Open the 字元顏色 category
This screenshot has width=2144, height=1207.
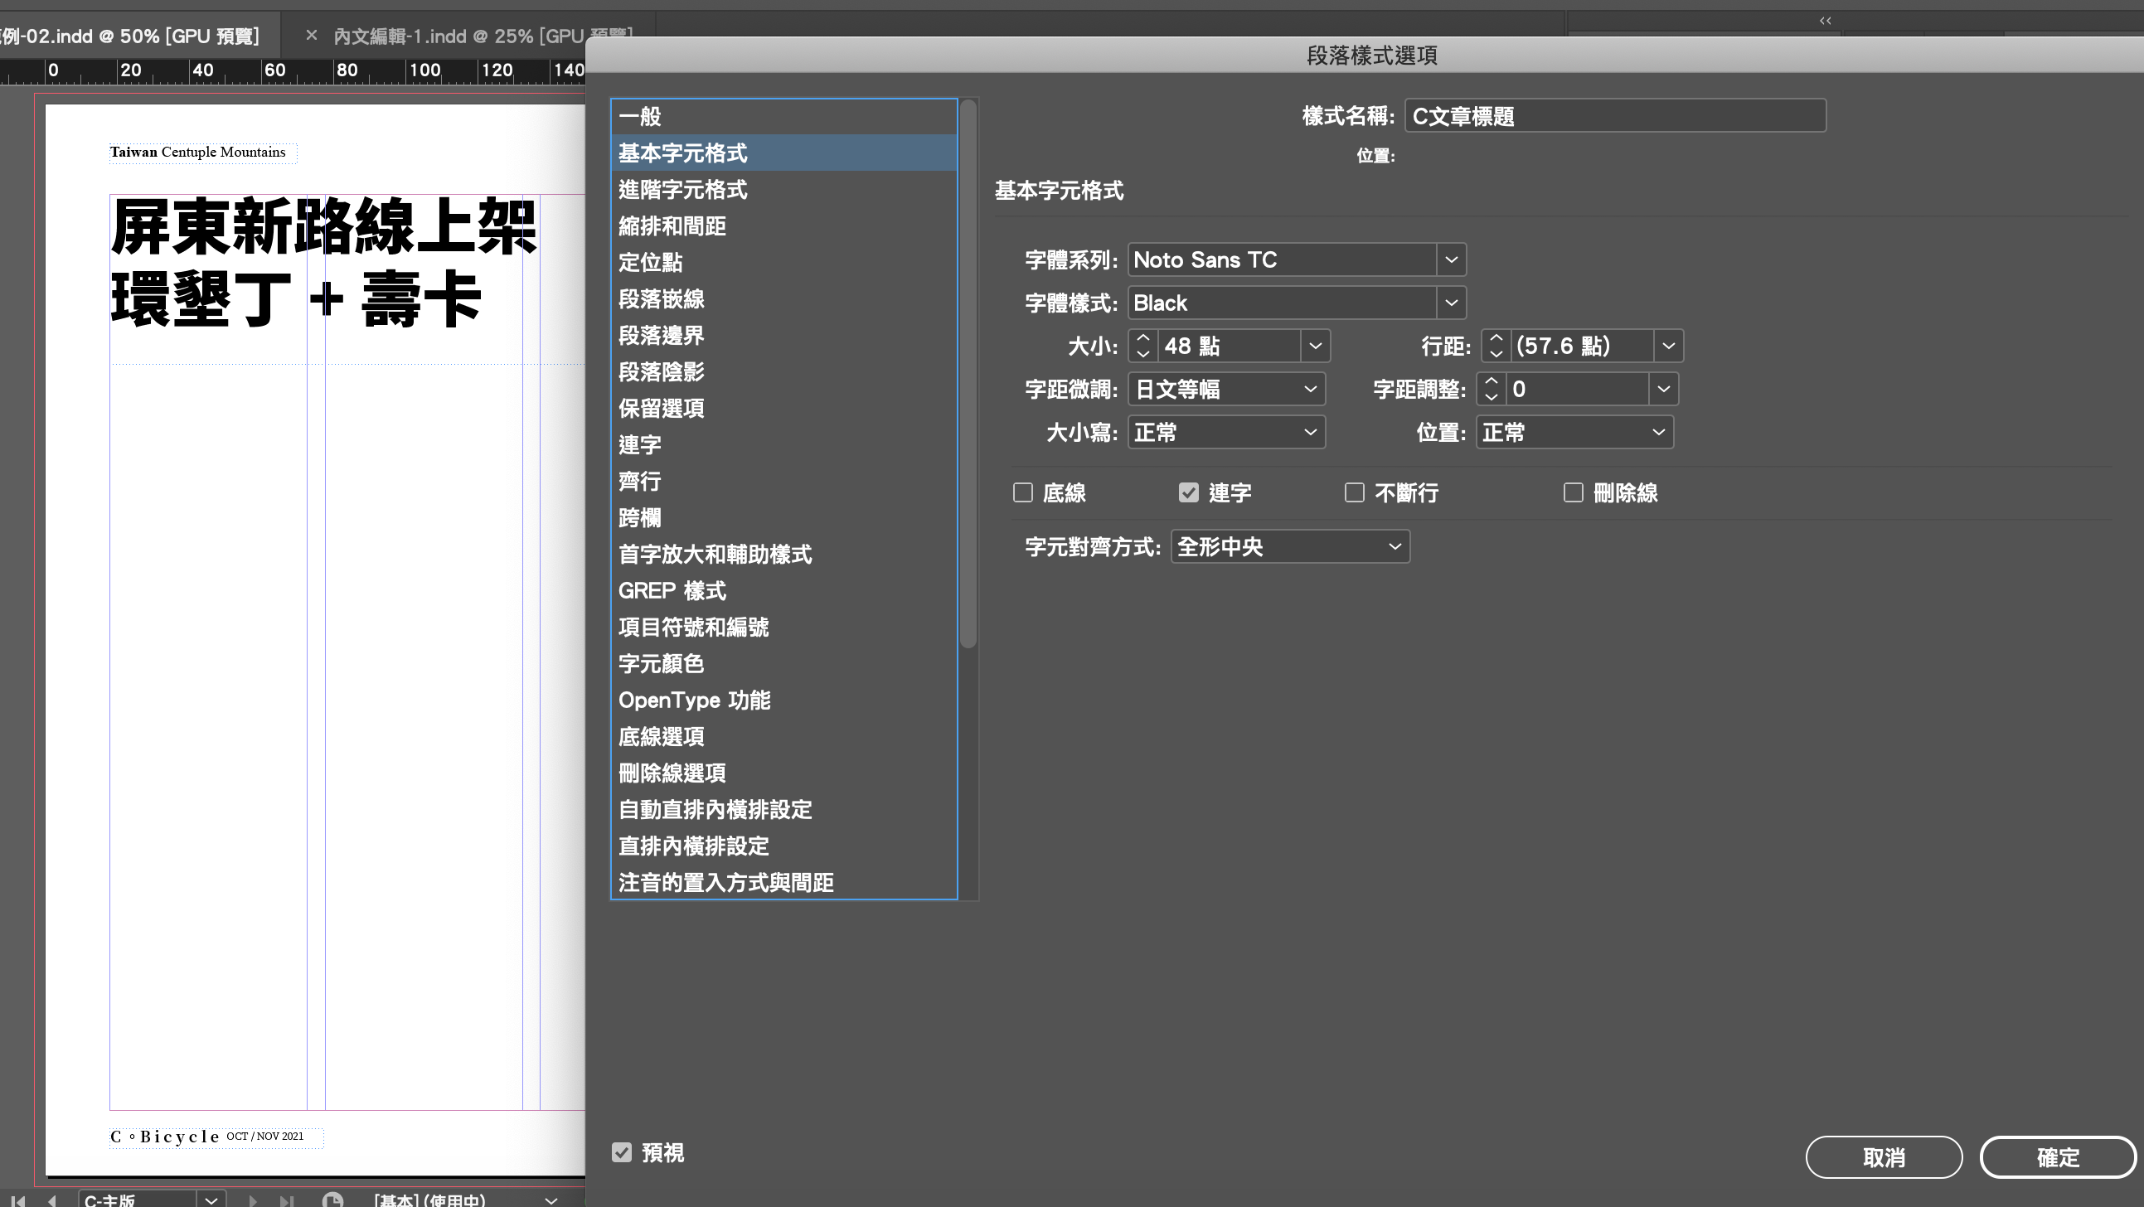pyautogui.click(x=661, y=663)
